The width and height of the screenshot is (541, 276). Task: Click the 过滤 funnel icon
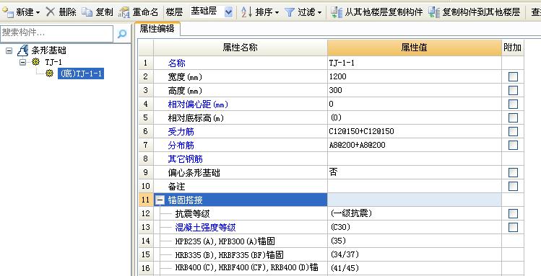(x=290, y=13)
